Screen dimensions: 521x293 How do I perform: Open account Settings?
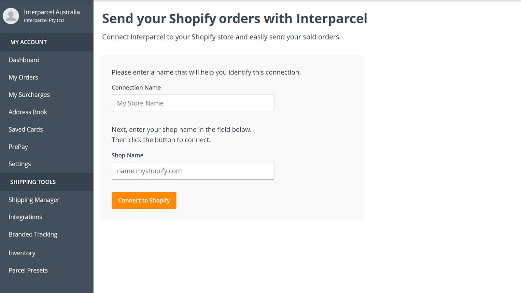coord(20,164)
